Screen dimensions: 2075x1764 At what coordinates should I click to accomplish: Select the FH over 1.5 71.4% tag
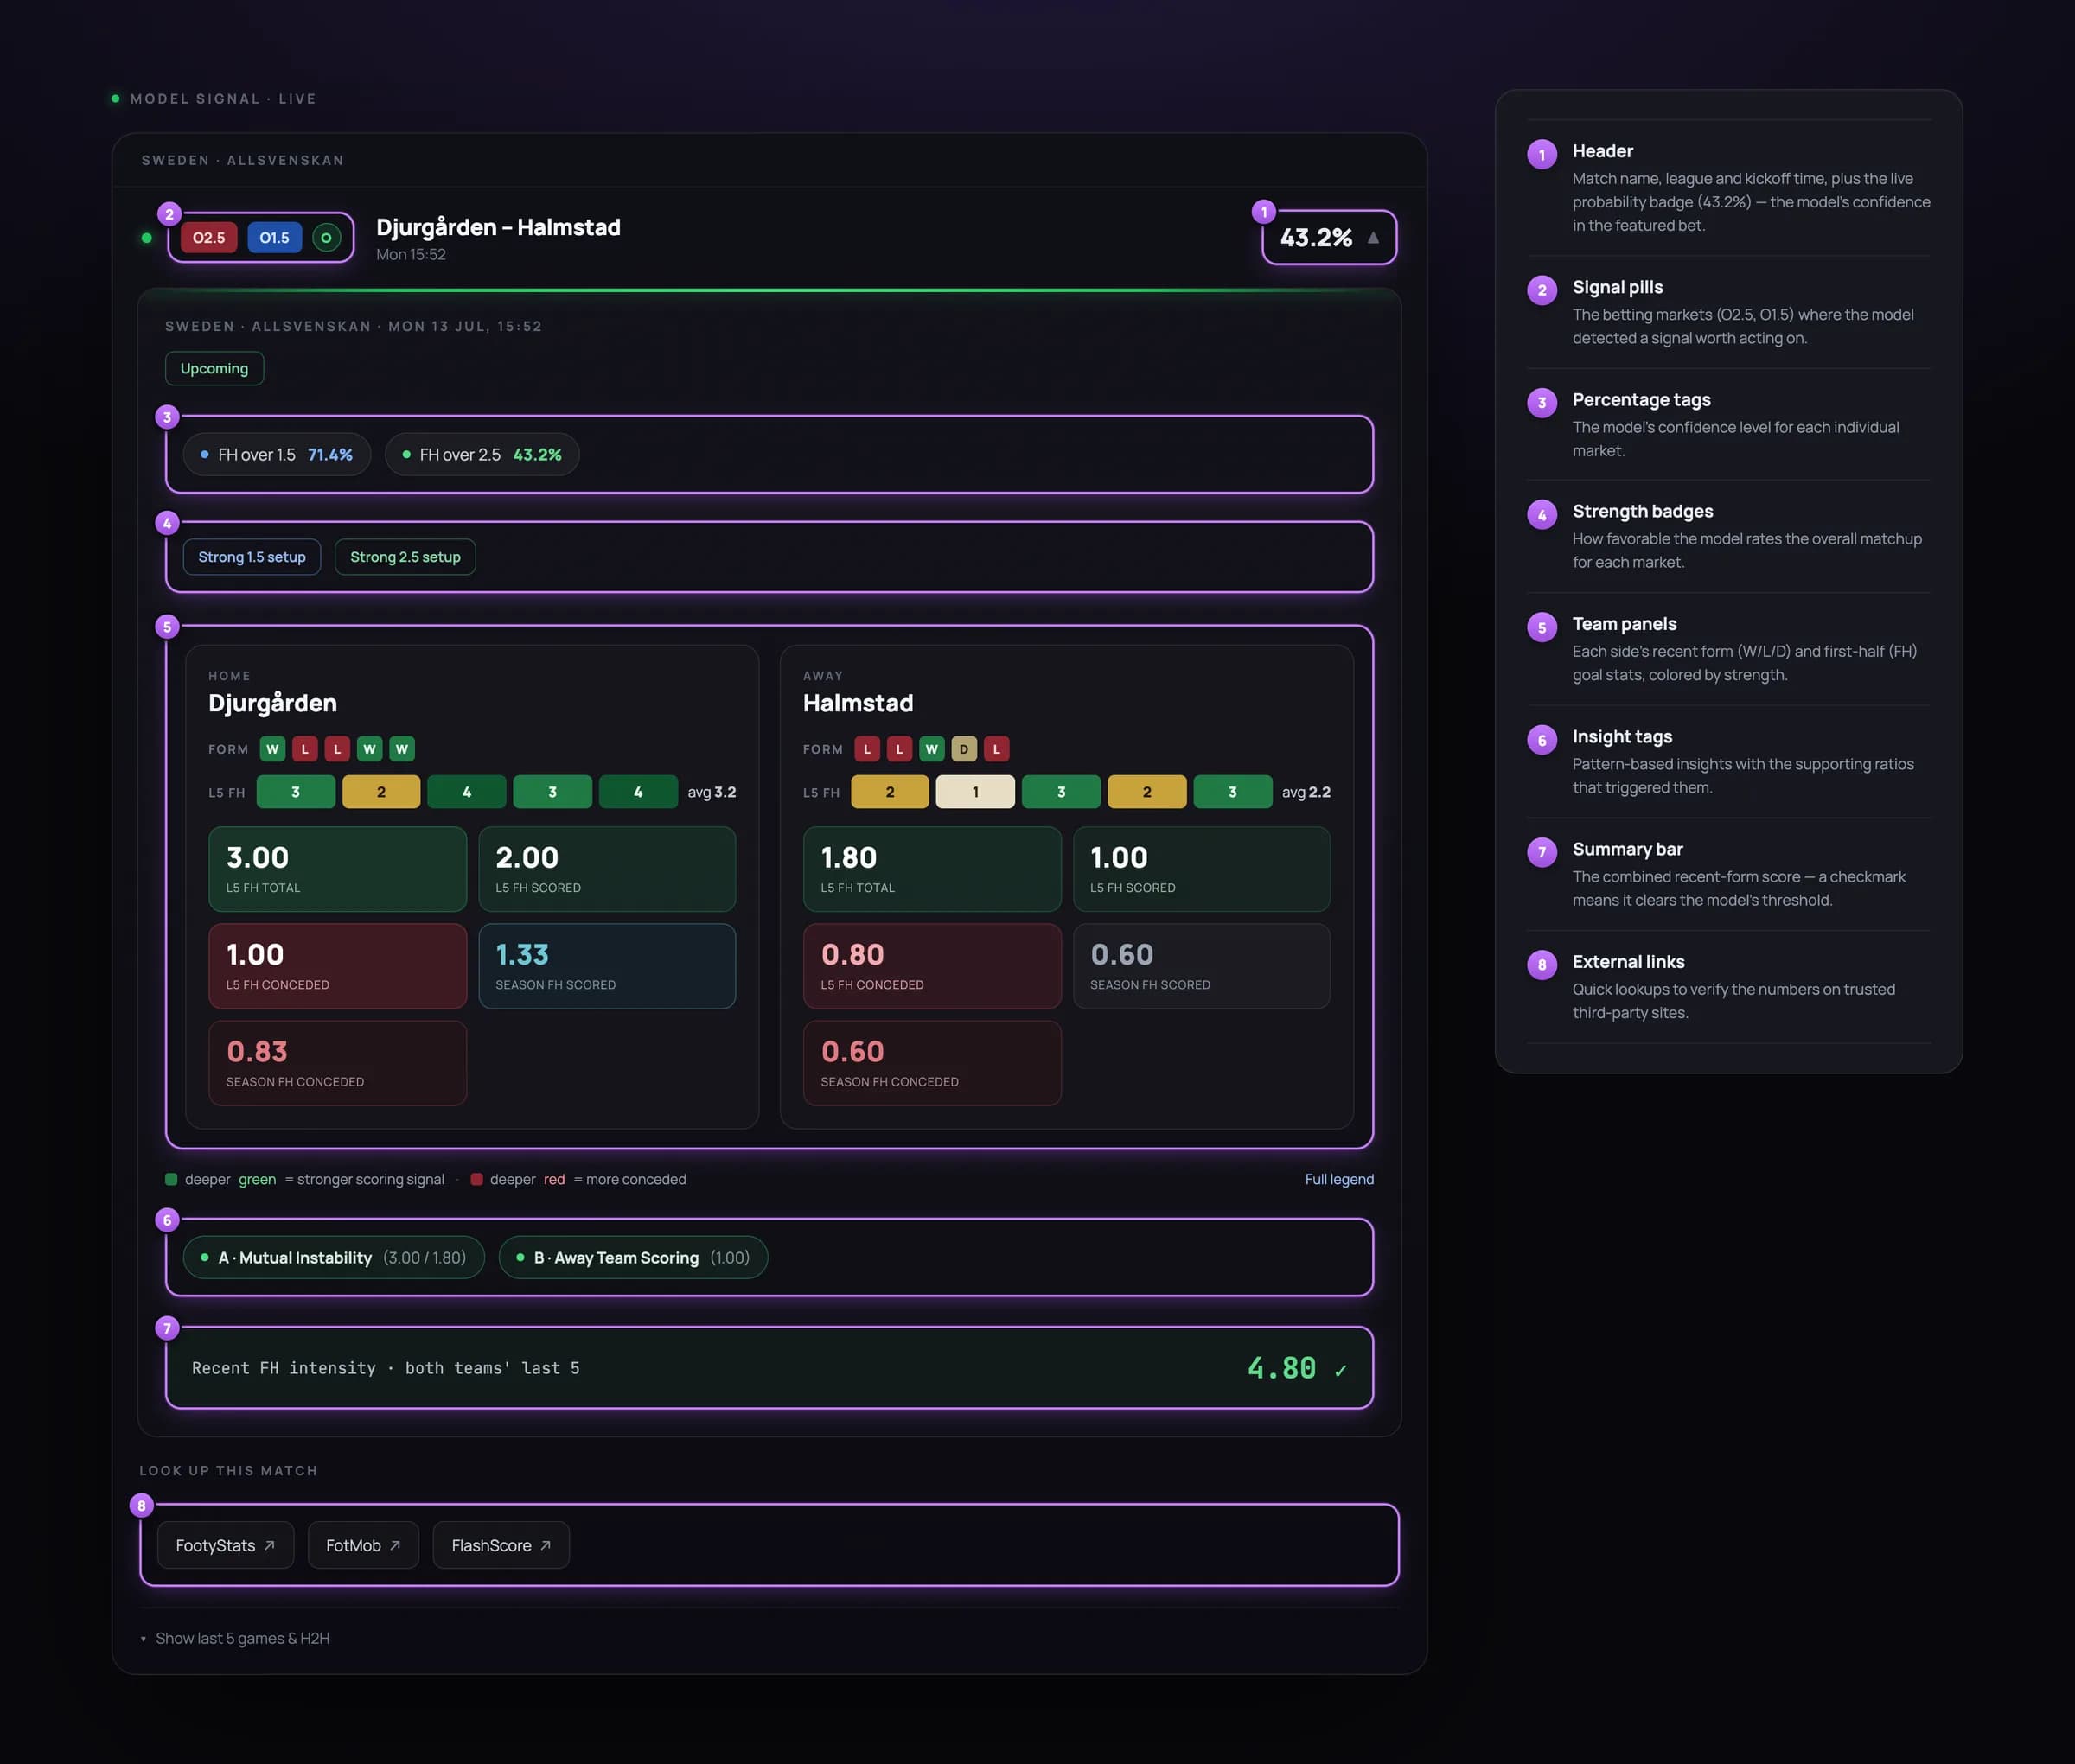(276, 454)
